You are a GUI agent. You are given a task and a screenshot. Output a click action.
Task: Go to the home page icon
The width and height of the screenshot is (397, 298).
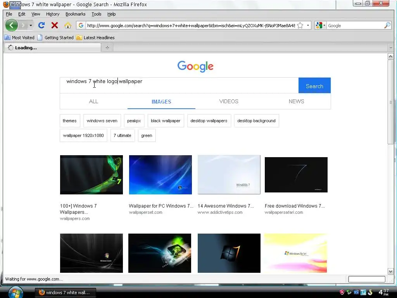tap(67, 25)
